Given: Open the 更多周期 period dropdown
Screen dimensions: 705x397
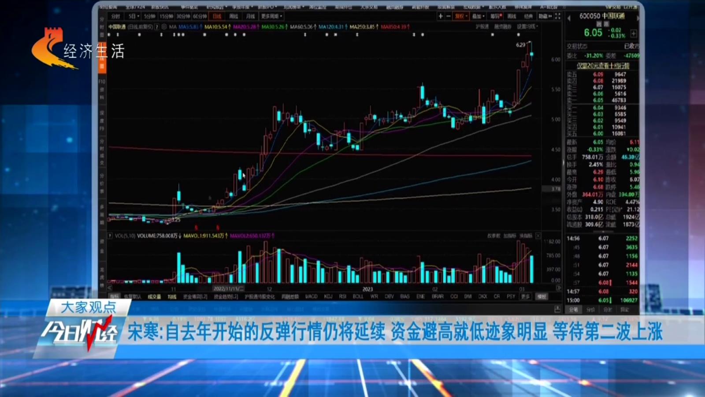Looking at the screenshot, I should [272, 16].
